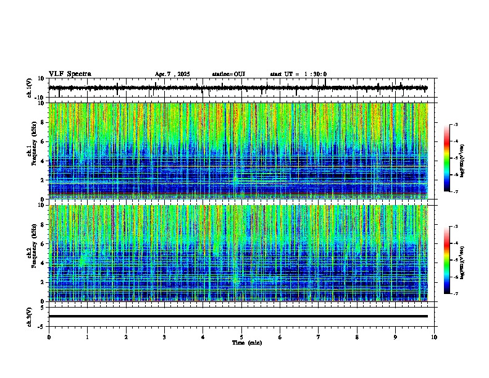The image size is (489, 378).
Task: Click the "ch.3(V)" axis label
Action: click(x=30, y=317)
